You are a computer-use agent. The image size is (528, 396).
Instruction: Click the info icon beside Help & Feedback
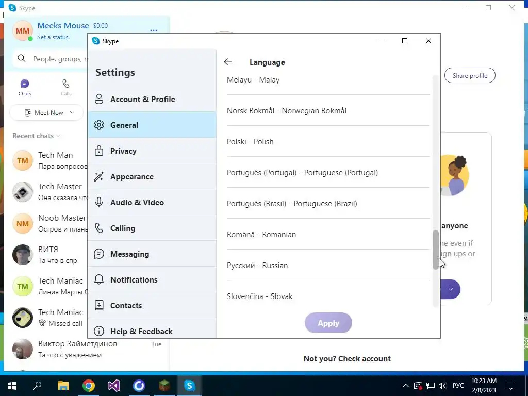(x=99, y=331)
